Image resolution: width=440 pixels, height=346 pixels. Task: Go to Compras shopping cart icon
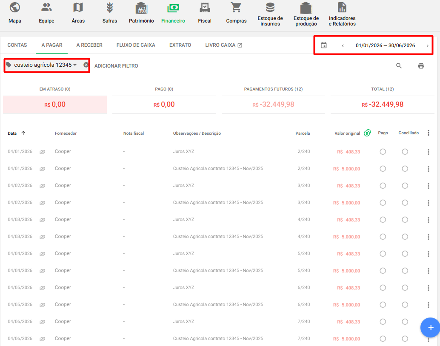236,8
